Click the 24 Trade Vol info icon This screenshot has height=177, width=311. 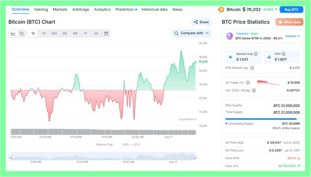click(x=248, y=83)
